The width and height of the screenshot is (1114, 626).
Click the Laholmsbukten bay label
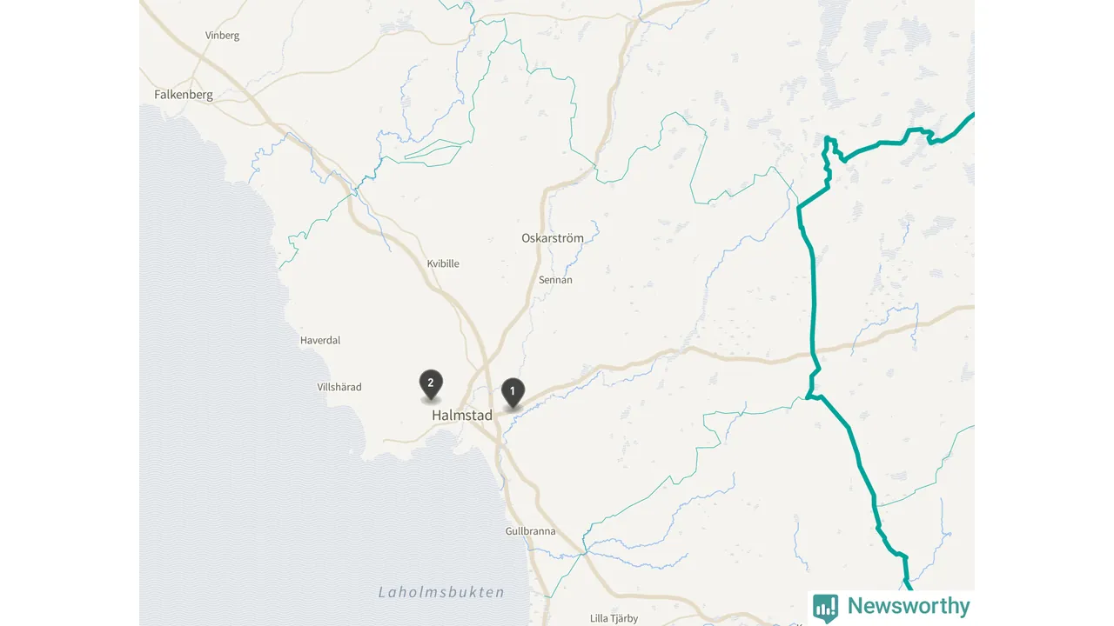[x=441, y=592]
